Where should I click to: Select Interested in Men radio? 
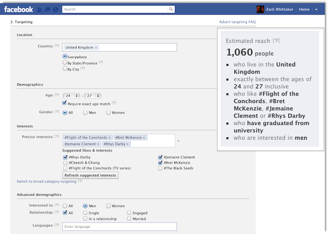(x=85, y=206)
